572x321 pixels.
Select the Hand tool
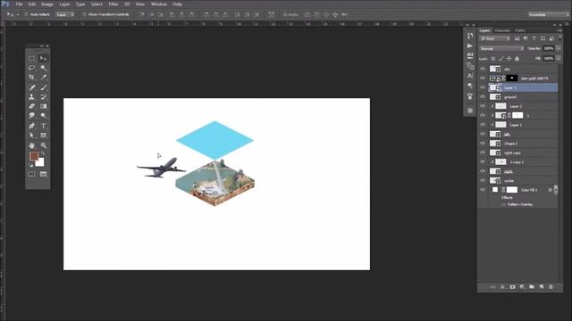coord(32,145)
